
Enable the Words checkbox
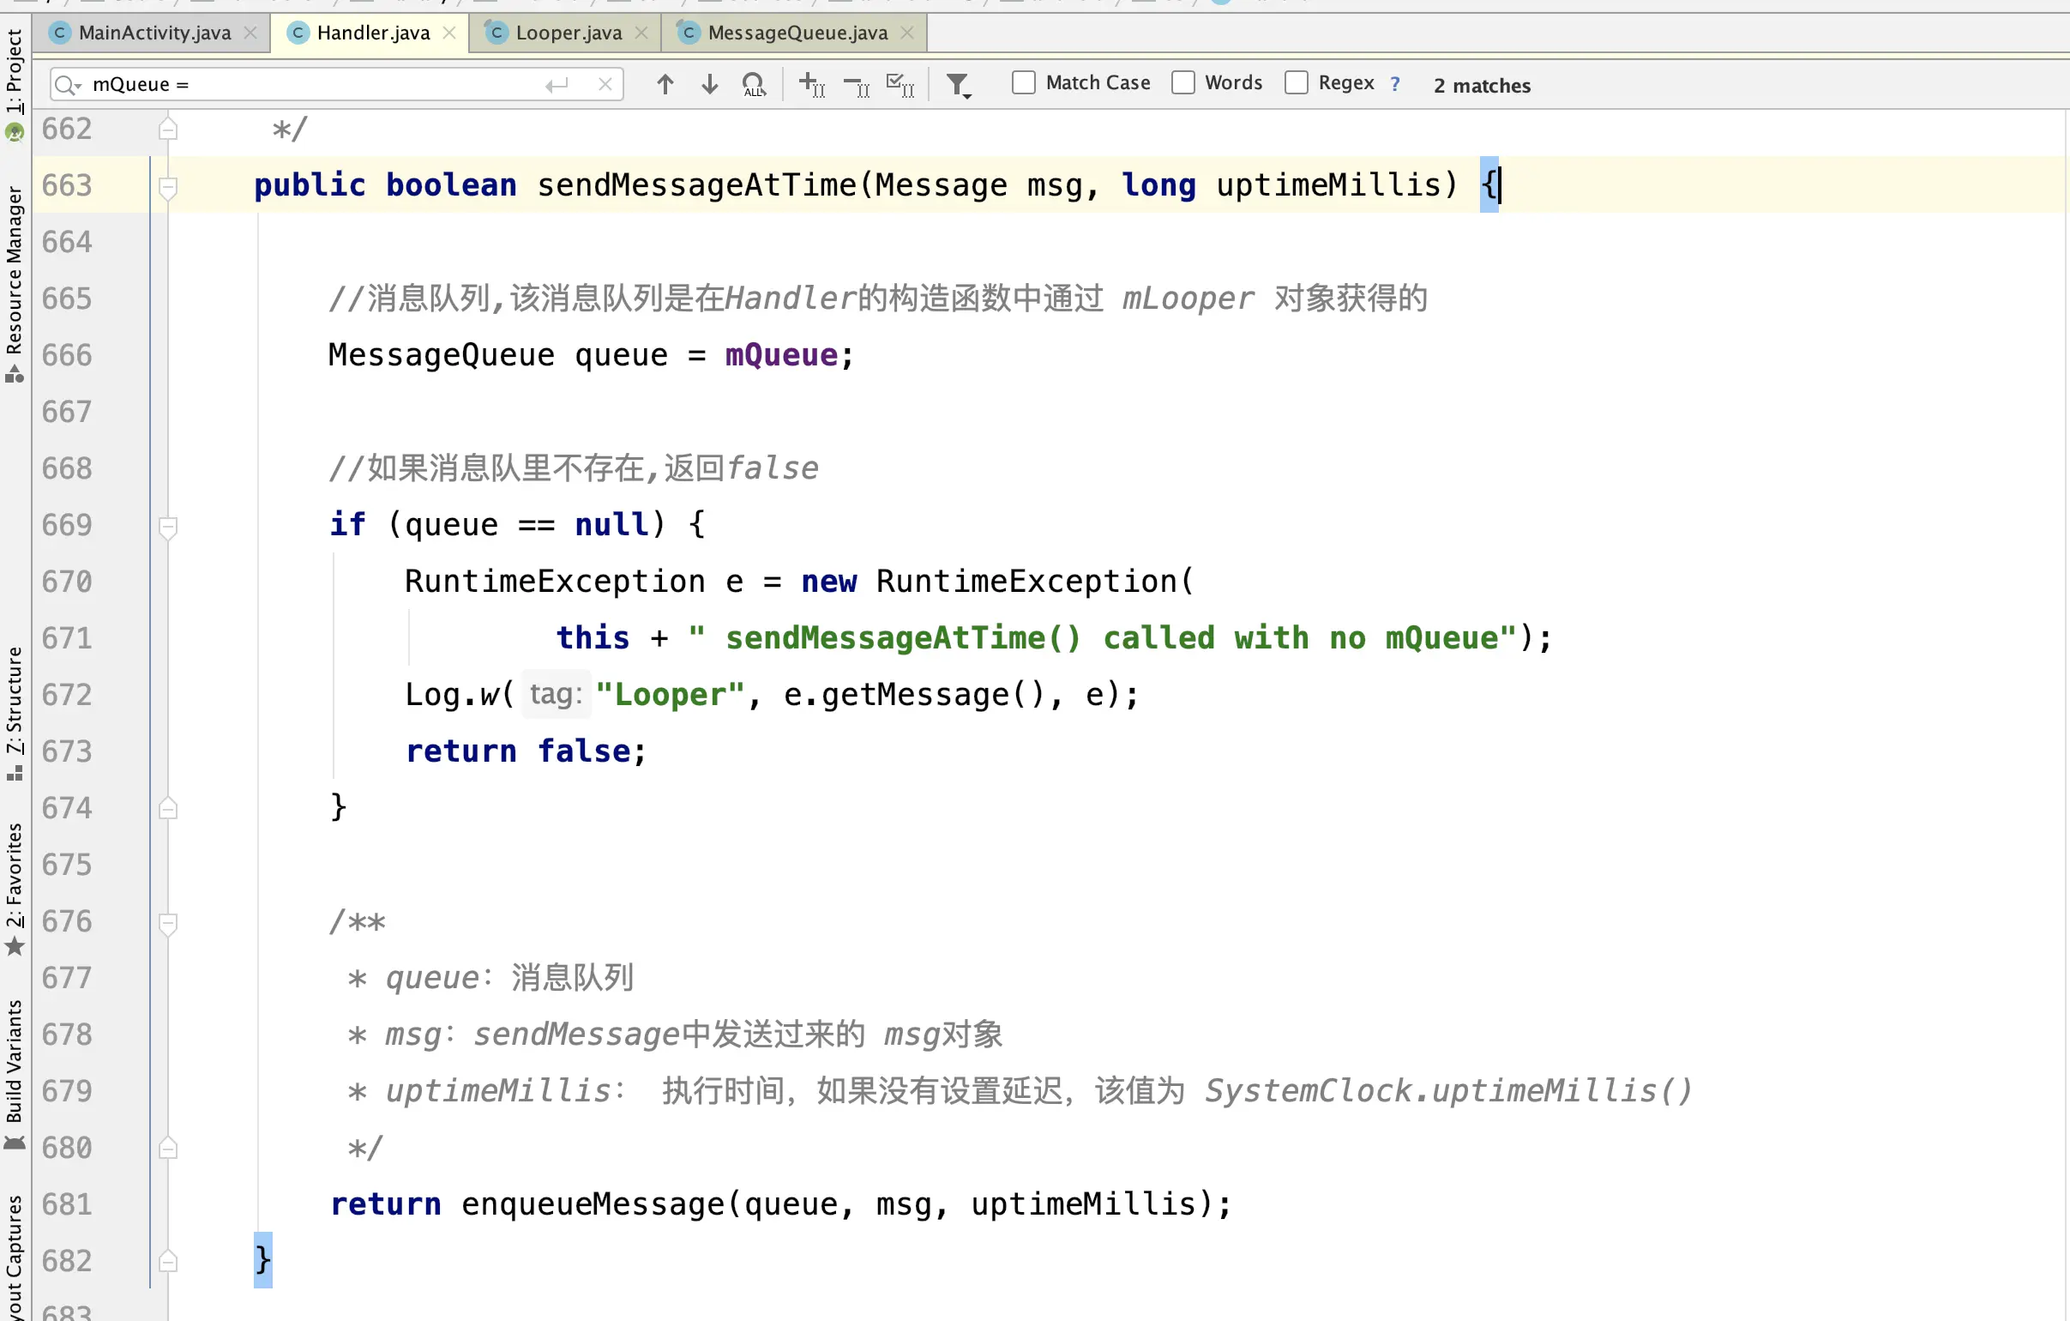1182,82
